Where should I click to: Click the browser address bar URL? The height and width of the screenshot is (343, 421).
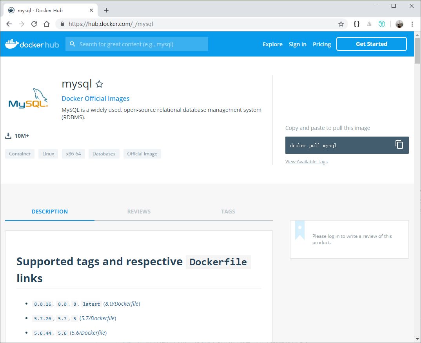tap(111, 24)
